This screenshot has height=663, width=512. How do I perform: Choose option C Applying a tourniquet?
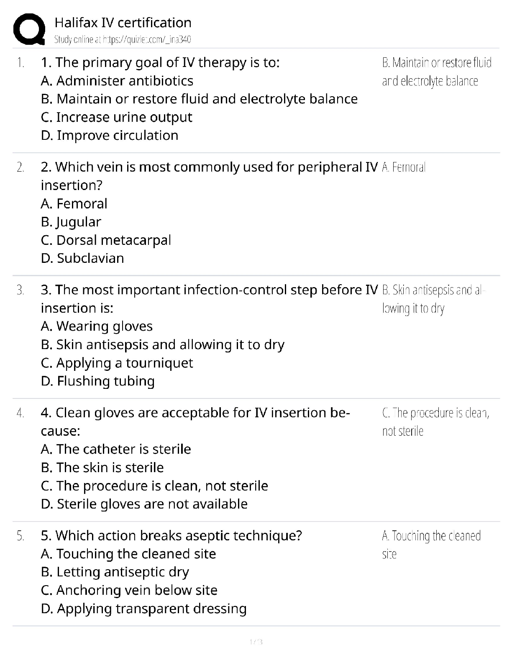[x=117, y=363]
